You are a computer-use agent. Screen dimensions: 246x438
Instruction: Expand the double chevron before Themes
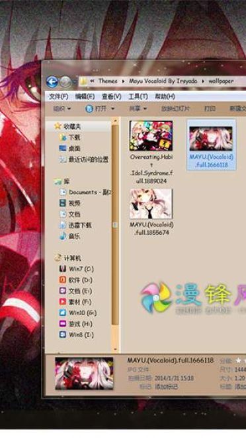pyautogui.click(x=92, y=81)
